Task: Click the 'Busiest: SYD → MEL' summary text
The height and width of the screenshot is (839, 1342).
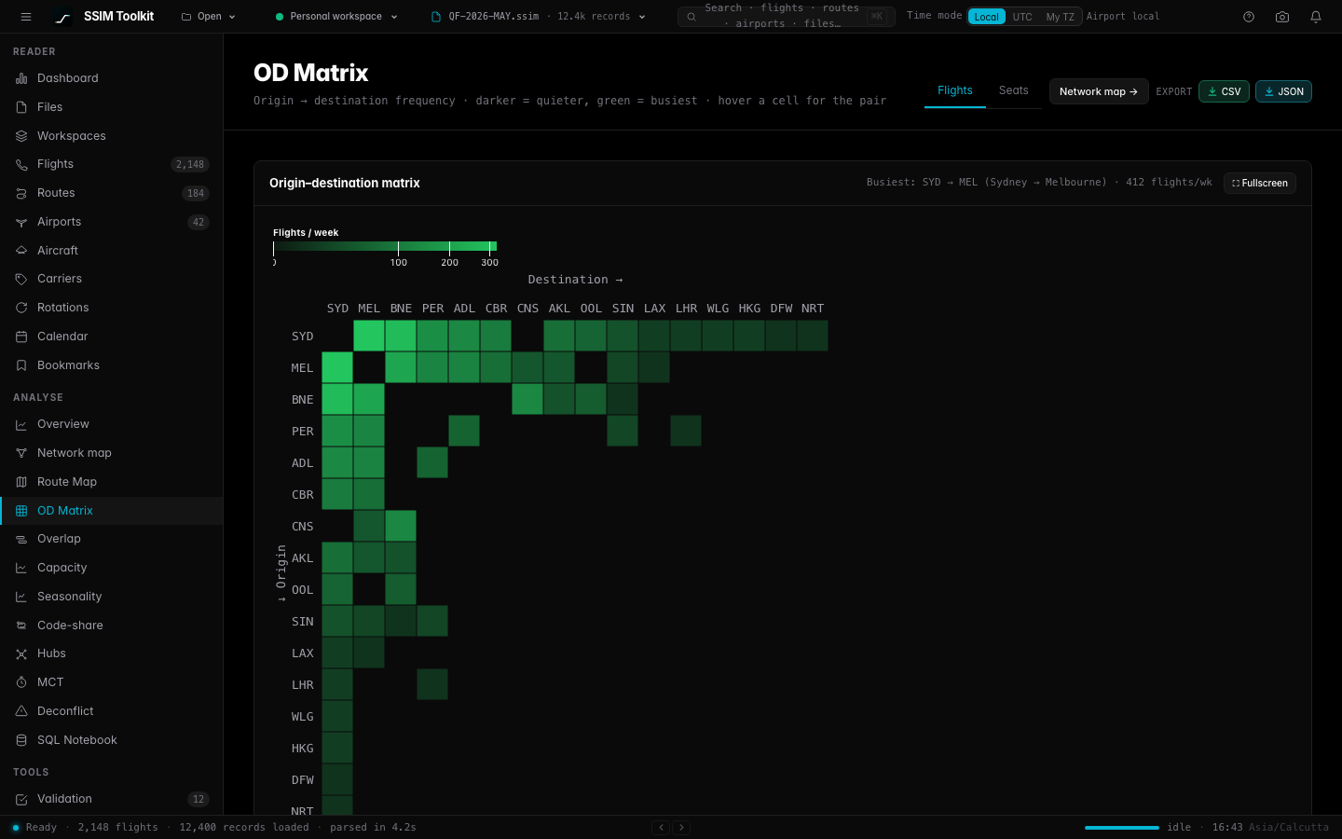Action: tap(1039, 183)
